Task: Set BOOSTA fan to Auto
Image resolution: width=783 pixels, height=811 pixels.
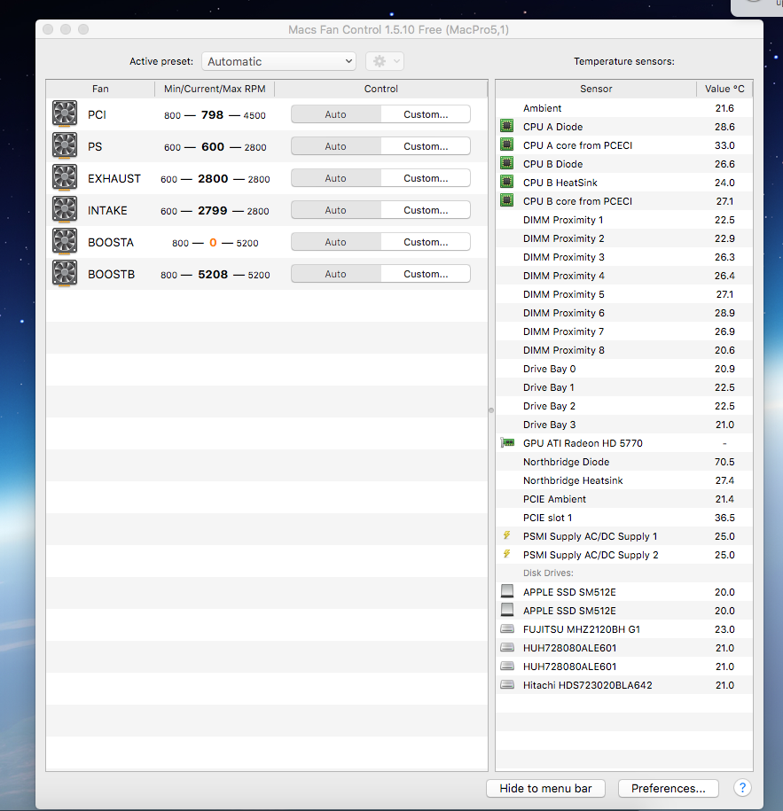Action: coord(336,242)
